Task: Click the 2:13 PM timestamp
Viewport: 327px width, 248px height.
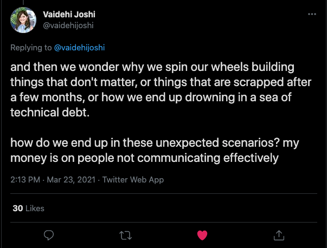Action: (25, 179)
